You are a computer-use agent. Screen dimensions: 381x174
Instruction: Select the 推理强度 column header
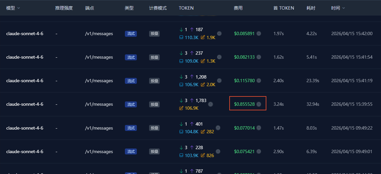(64, 8)
